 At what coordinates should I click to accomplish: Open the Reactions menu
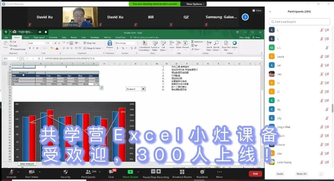[202, 174]
